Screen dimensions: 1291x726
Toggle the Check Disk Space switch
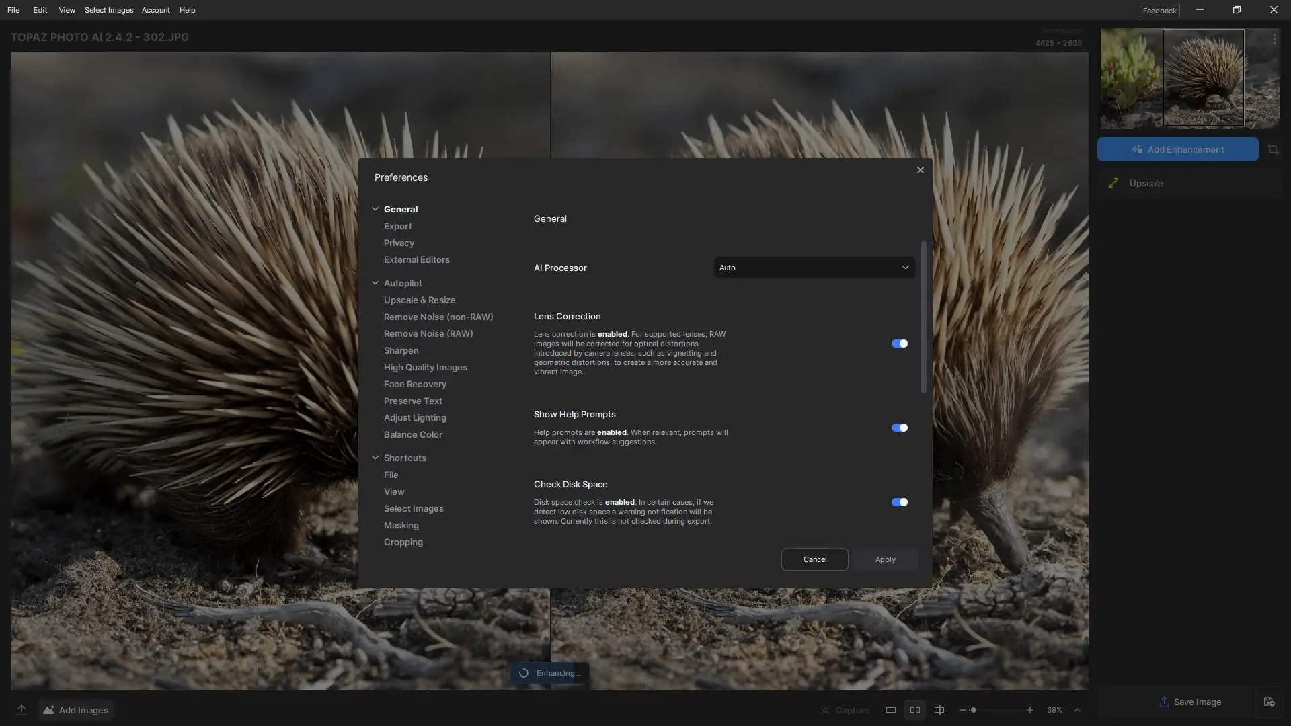coord(899,502)
